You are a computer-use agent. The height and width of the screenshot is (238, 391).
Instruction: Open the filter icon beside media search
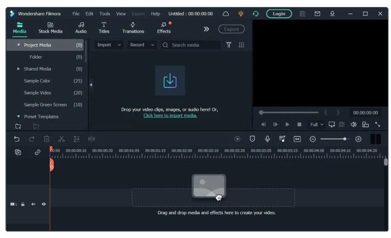coord(229,45)
